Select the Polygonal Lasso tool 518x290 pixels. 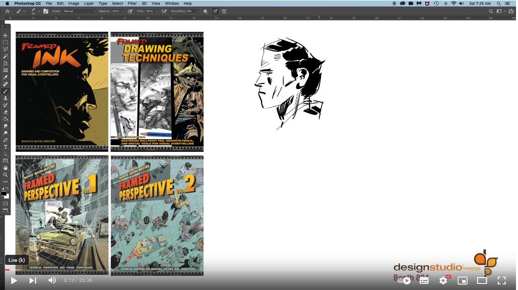coord(5,49)
